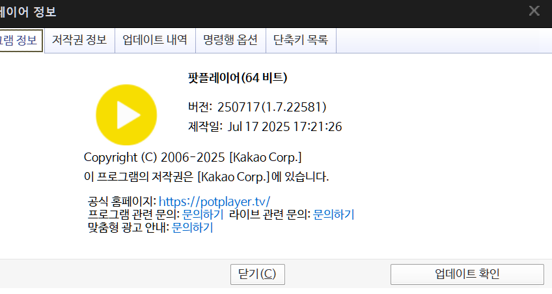The height and width of the screenshot is (294, 552).
Task: Select the 명령행 옵션 tab
Action: [x=230, y=40]
